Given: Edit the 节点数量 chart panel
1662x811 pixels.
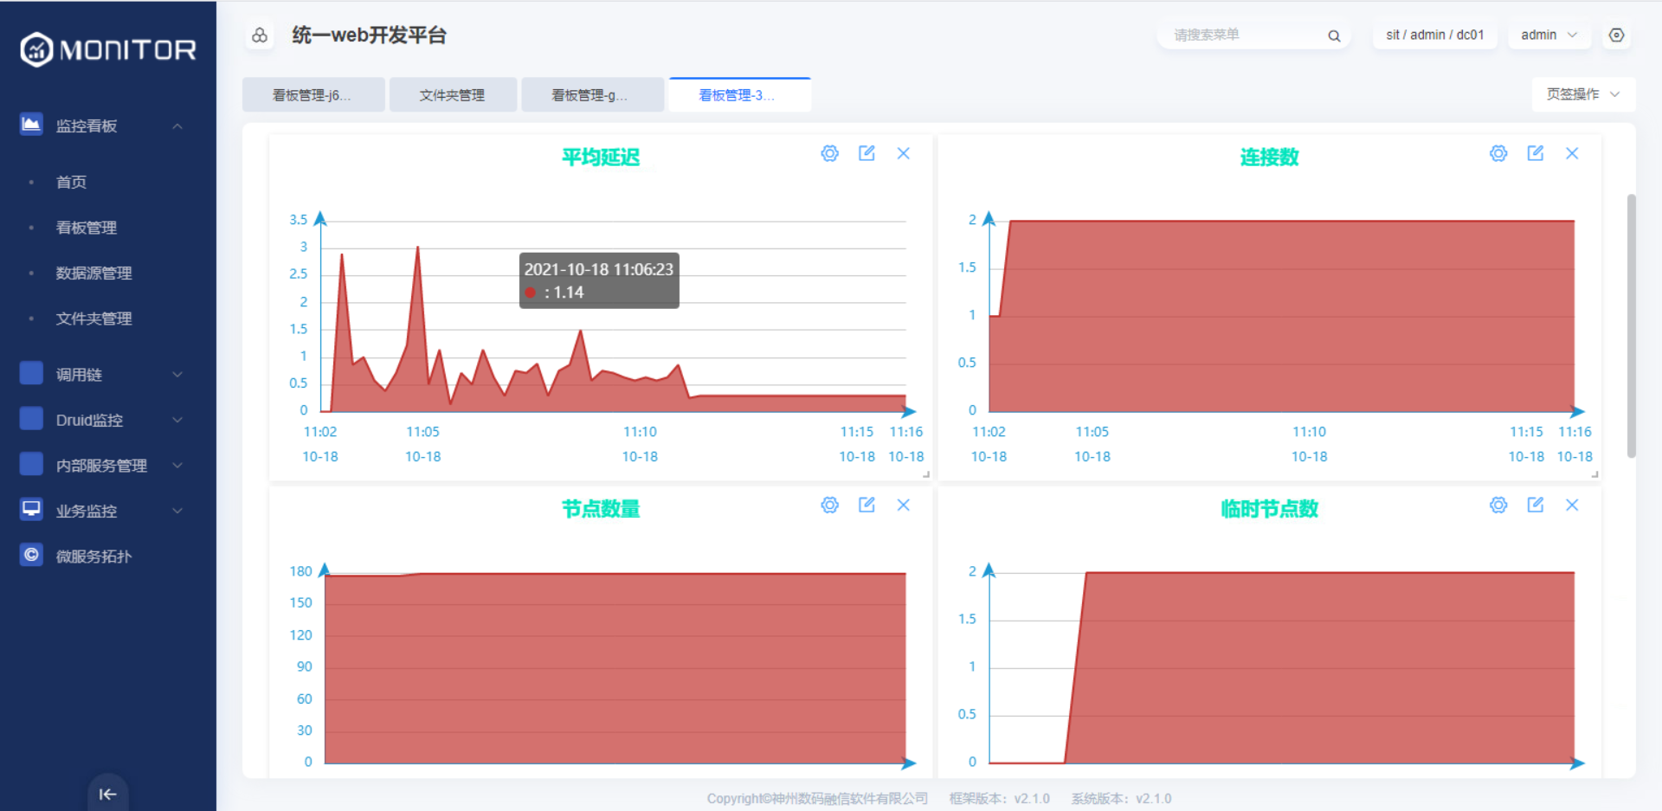Looking at the screenshot, I should pyautogui.click(x=866, y=505).
